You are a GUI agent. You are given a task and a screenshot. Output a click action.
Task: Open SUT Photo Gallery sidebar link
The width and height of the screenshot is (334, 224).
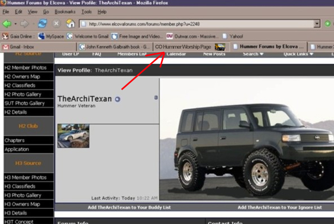point(28,103)
